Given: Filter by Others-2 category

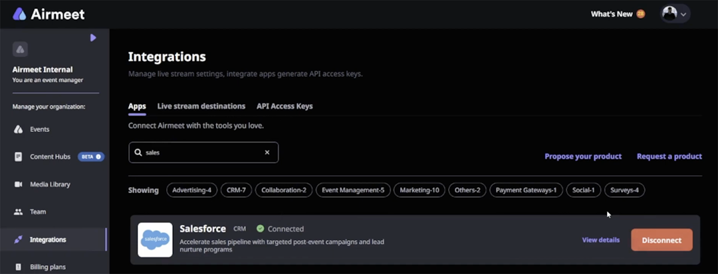Looking at the screenshot, I should point(467,190).
